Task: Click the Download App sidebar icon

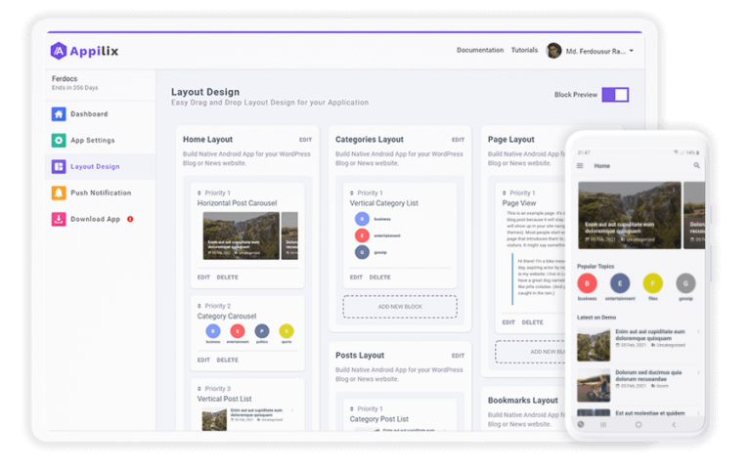Action: point(59,220)
